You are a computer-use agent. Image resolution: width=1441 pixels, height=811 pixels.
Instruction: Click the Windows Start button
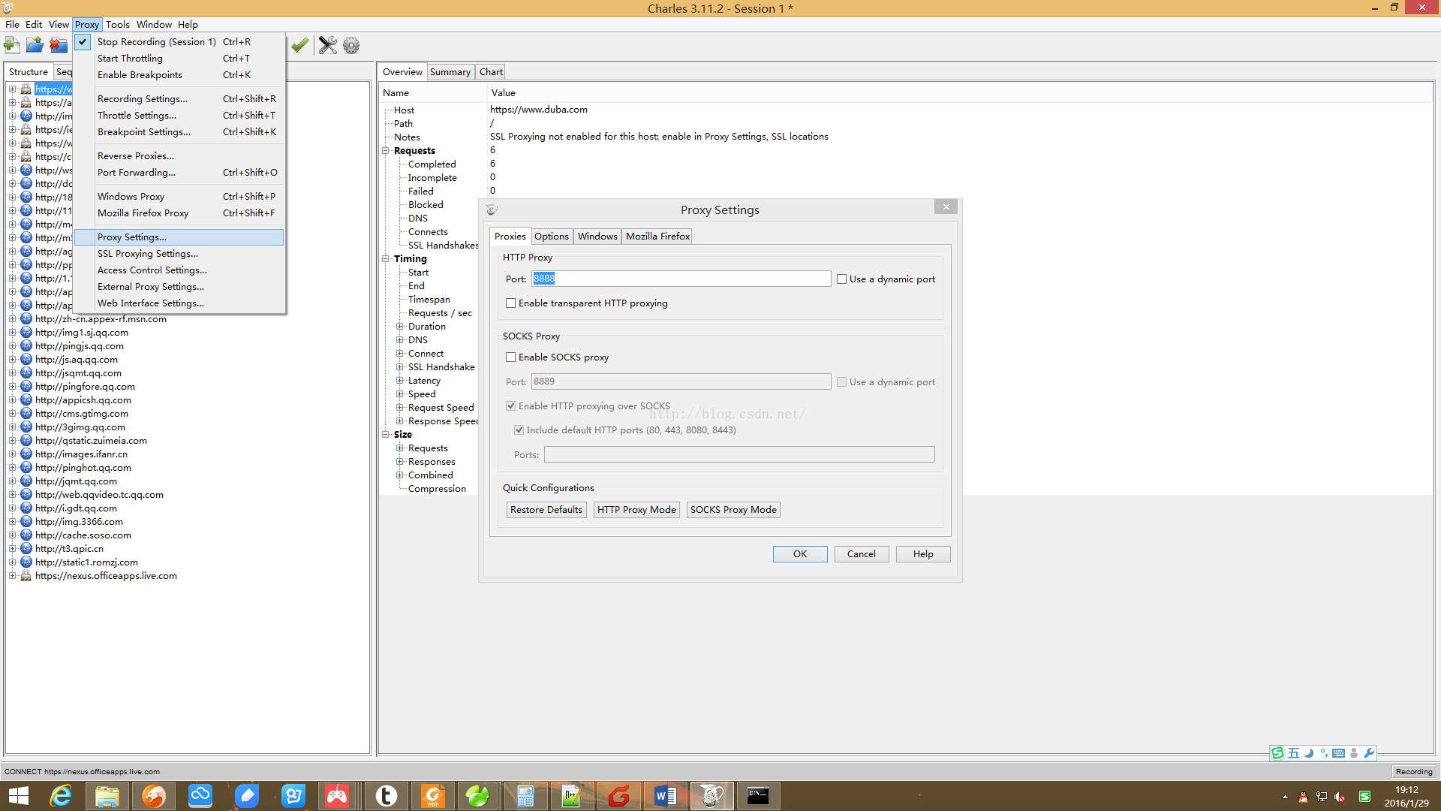18,796
